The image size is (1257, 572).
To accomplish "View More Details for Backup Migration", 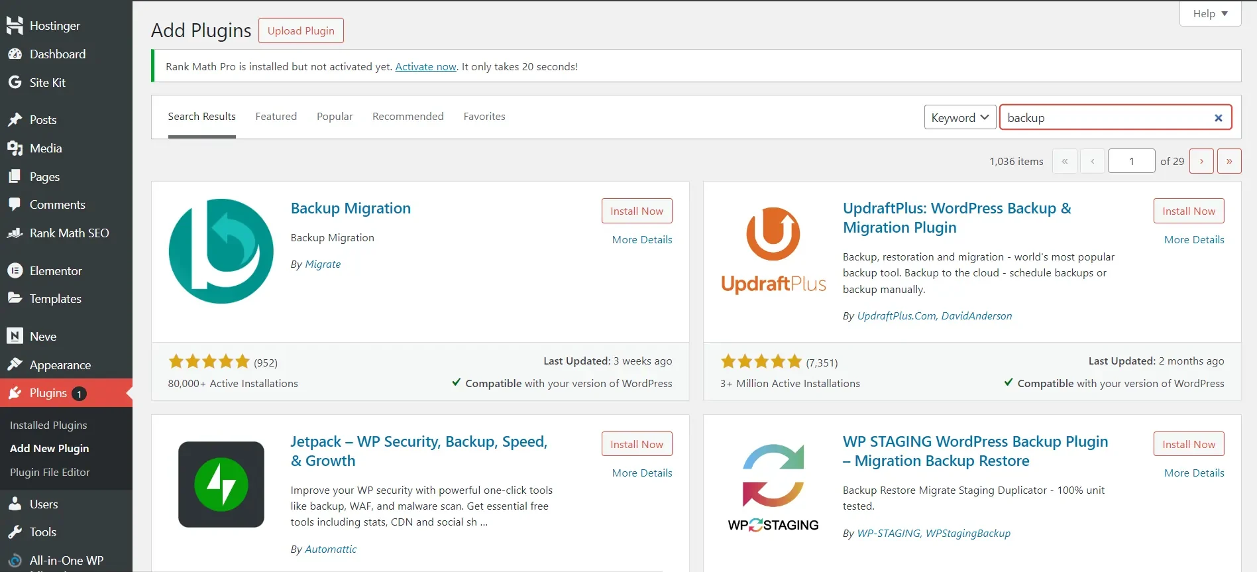I will 642,240.
